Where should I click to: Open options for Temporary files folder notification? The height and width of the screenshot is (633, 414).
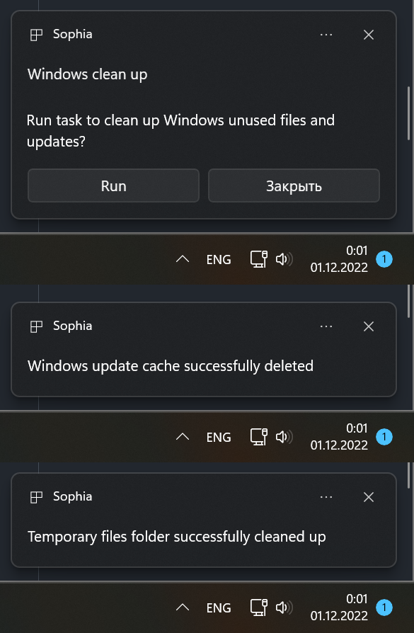coord(326,497)
